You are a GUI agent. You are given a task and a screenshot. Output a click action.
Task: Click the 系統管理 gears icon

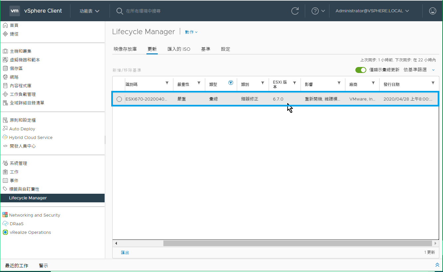5,163
